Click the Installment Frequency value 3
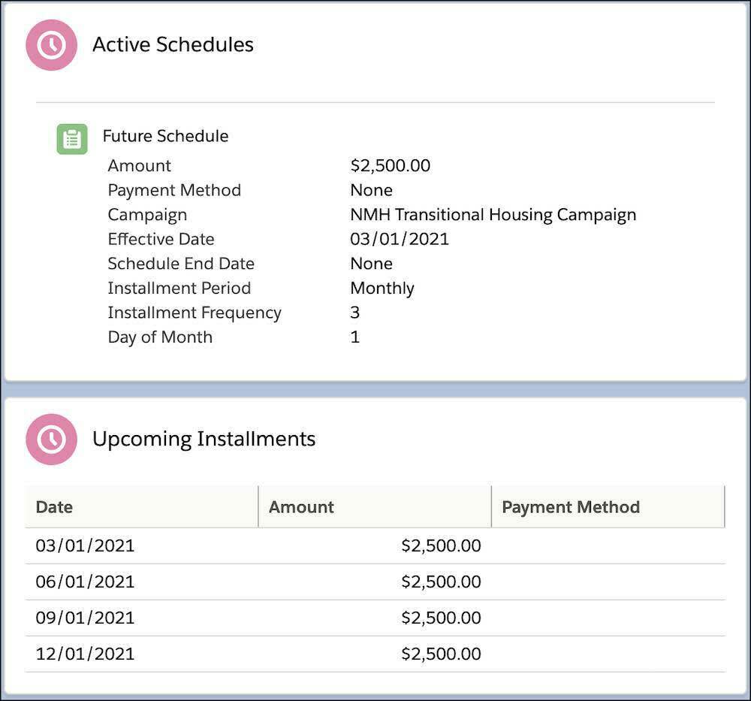Image resolution: width=751 pixels, height=701 pixels. click(355, 313)
